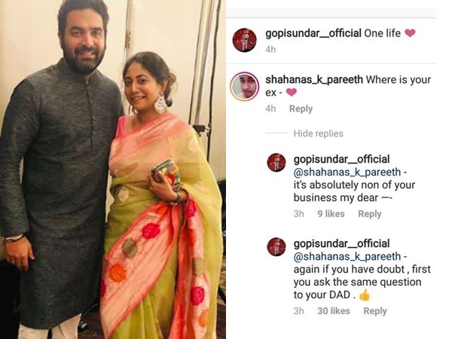Click the '4h' timestamp under the caption
The width and height of the screenshot is (452, 339).
click(x=270, y=50)
